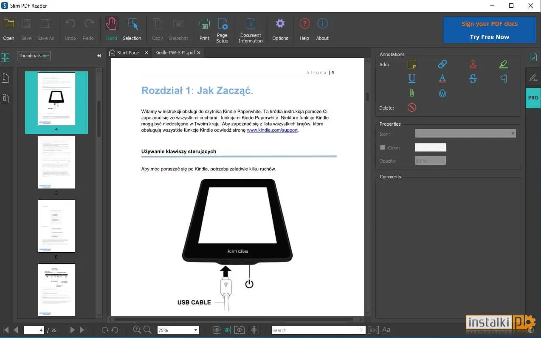Add a link annotation
This screenshot has height=338, width=541.
442,64
